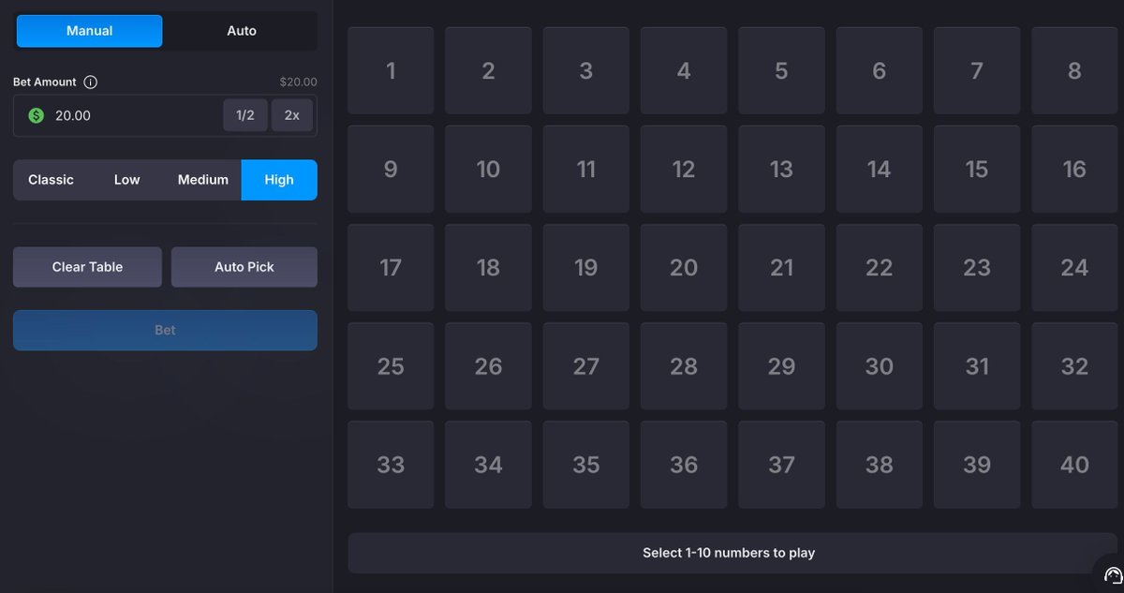Switch to the Manual tab
Viewport: 1124px width, 593px height.
(89, 31)
